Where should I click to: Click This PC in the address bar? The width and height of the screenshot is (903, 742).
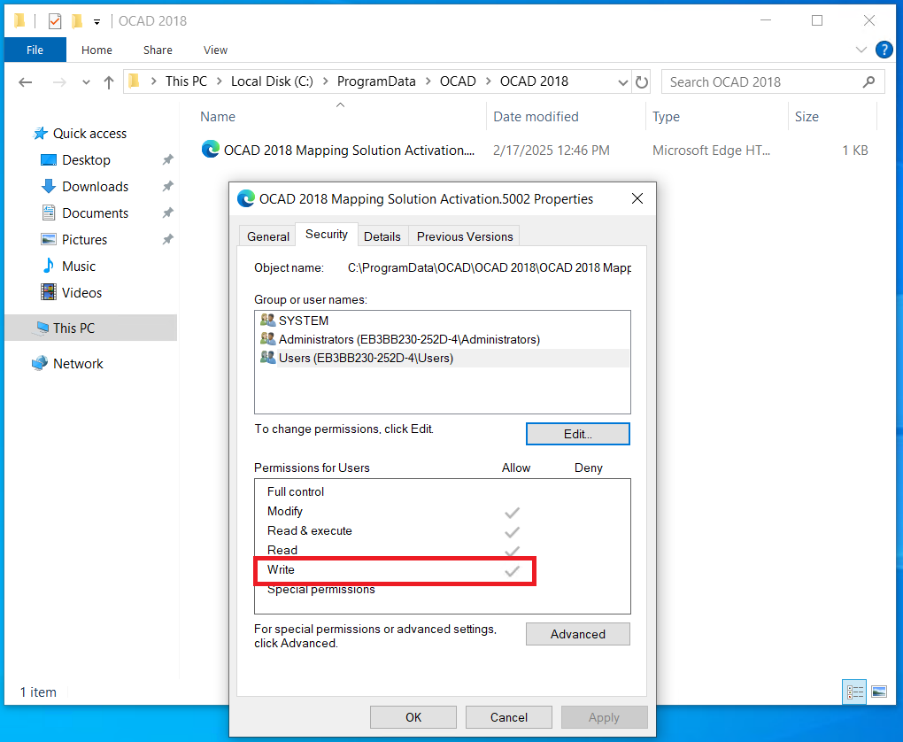(186, 81)
